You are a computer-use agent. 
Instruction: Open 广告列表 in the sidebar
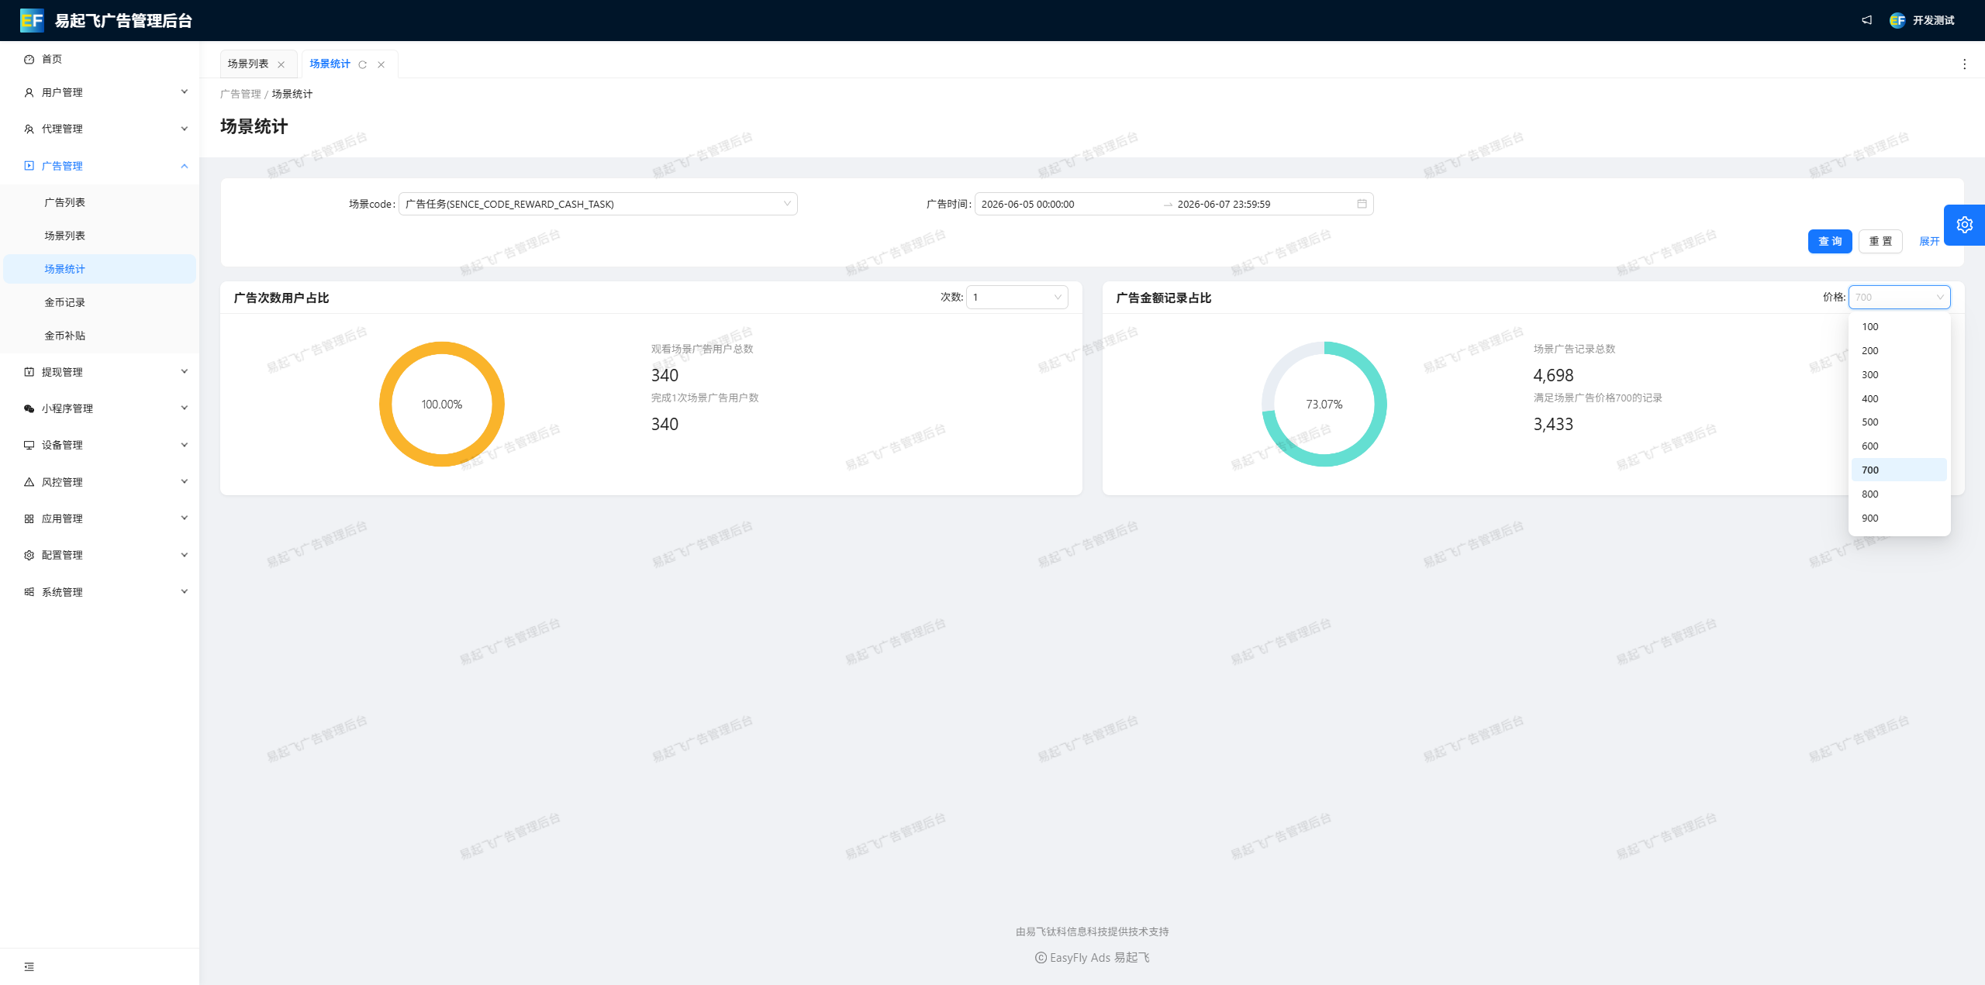tap(99, 202)
